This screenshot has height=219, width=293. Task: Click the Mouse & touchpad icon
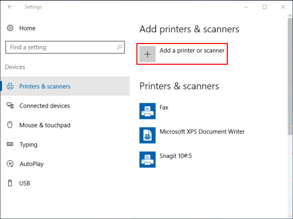(x=10, y=125)
